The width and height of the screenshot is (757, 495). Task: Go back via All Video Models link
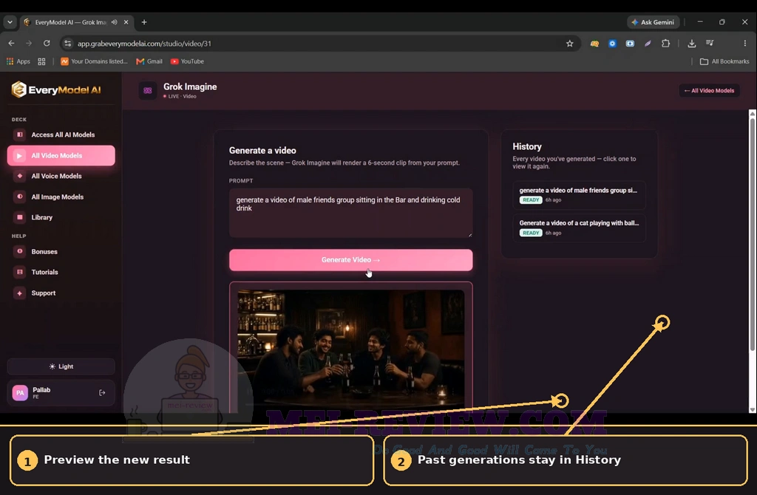point(709,91)
